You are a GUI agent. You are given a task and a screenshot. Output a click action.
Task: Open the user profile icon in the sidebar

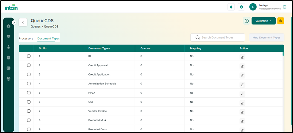point(8,47)
